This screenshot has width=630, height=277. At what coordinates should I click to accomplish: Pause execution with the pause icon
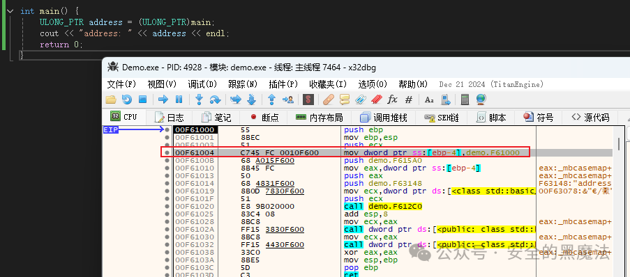pyautogui.click(x=179, y=99)
